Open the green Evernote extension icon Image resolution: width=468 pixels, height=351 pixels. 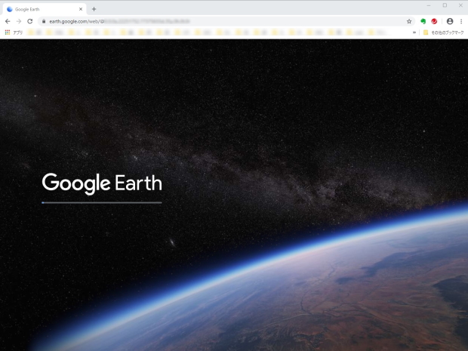423,21
